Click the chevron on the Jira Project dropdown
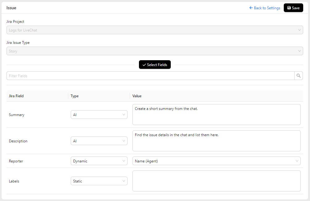Screen dimensions: 310x201 pyautogui.click(x=299, y=30)
